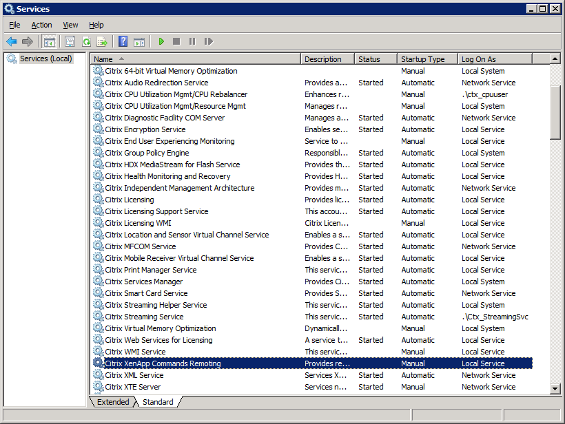Screen dimensions: 565x424
Task: Click the Restart Service toolbar button
Action: pyautogui.click(x=208, y=42)
